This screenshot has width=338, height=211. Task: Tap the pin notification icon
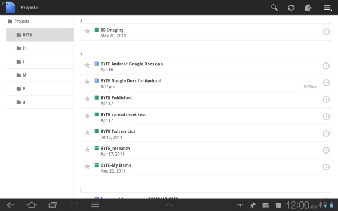252,205
